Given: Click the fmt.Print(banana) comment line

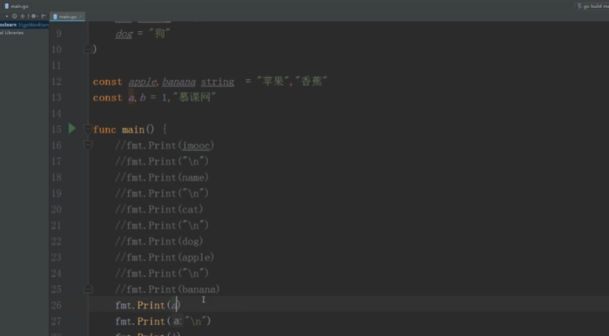Looking at the screenshot, I should click(x=168, y=289).
